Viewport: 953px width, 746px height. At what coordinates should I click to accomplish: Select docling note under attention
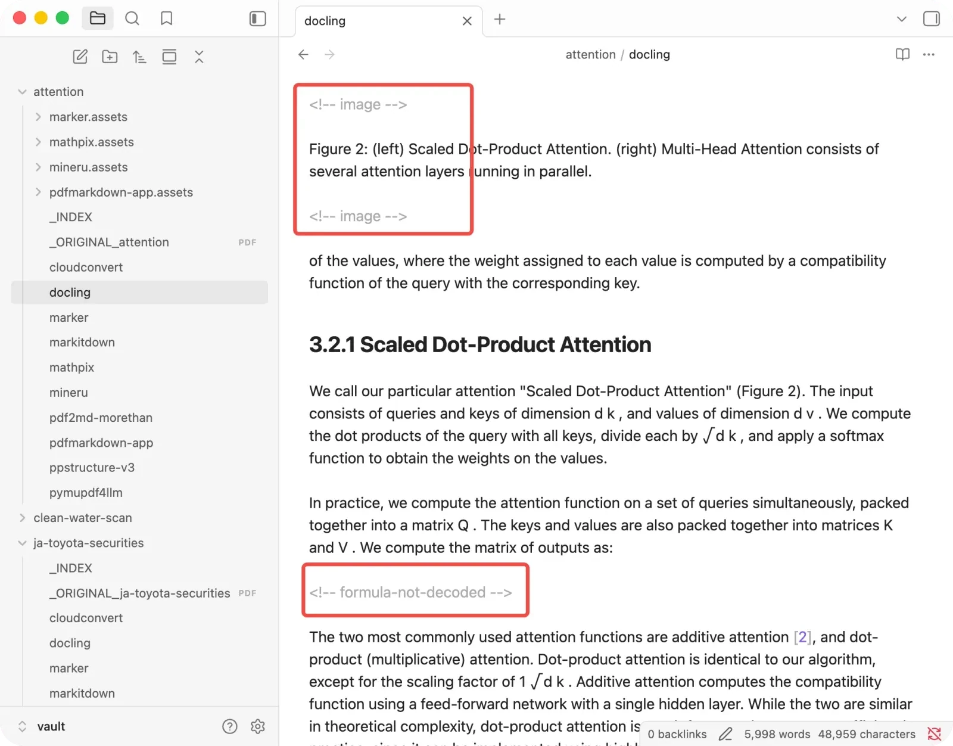tap(139, 292)
